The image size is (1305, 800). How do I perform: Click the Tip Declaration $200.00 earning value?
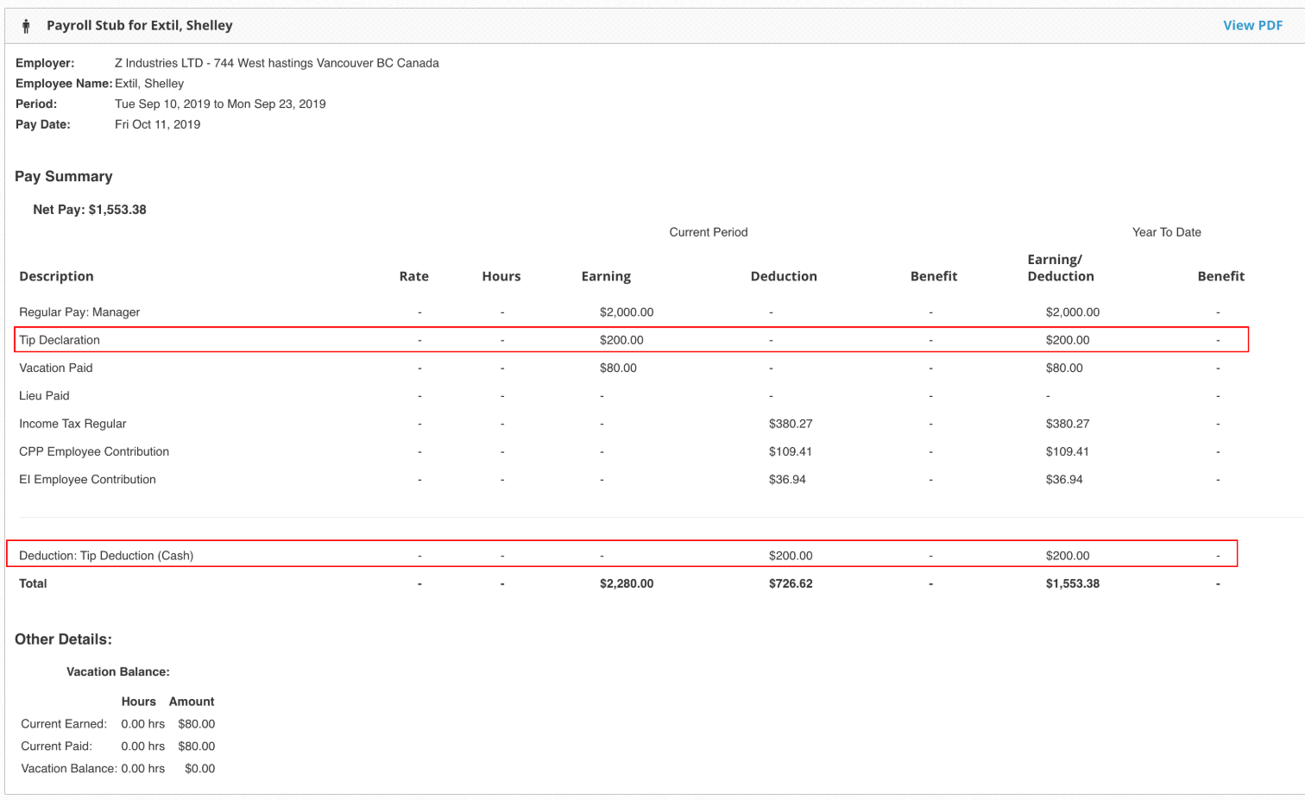[x=621, y=340]
